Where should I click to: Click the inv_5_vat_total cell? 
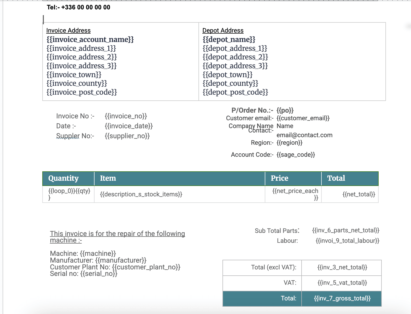click(342, 283)
